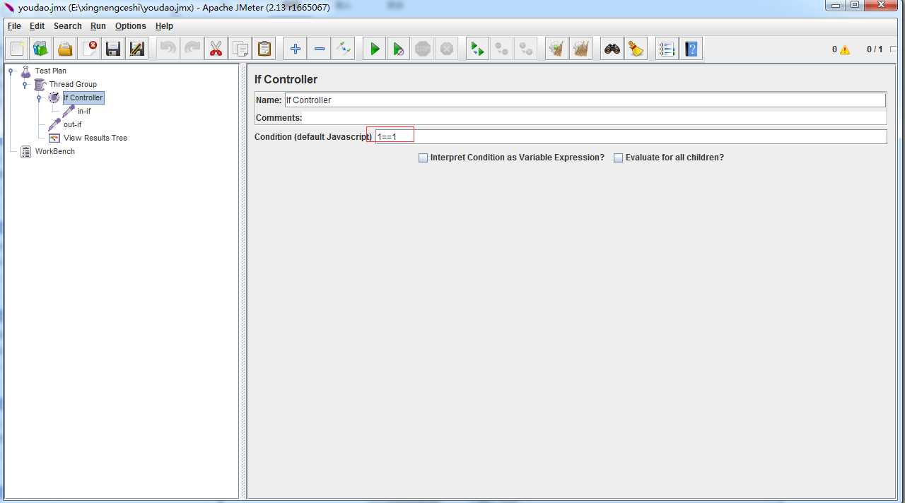Click the Reset search icon

pos(636,49)
